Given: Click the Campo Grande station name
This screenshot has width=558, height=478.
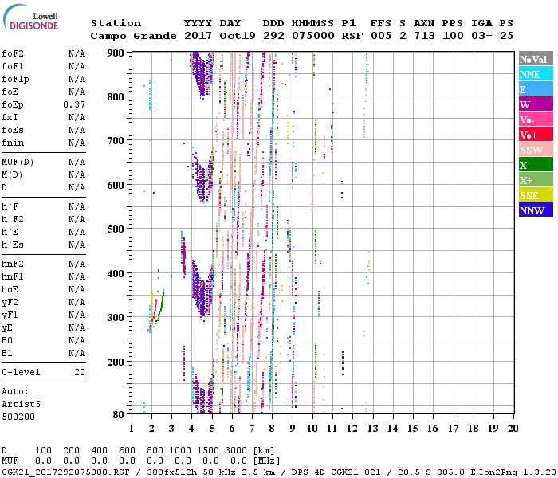Looking at the screenshot, I should click(133, 36).
